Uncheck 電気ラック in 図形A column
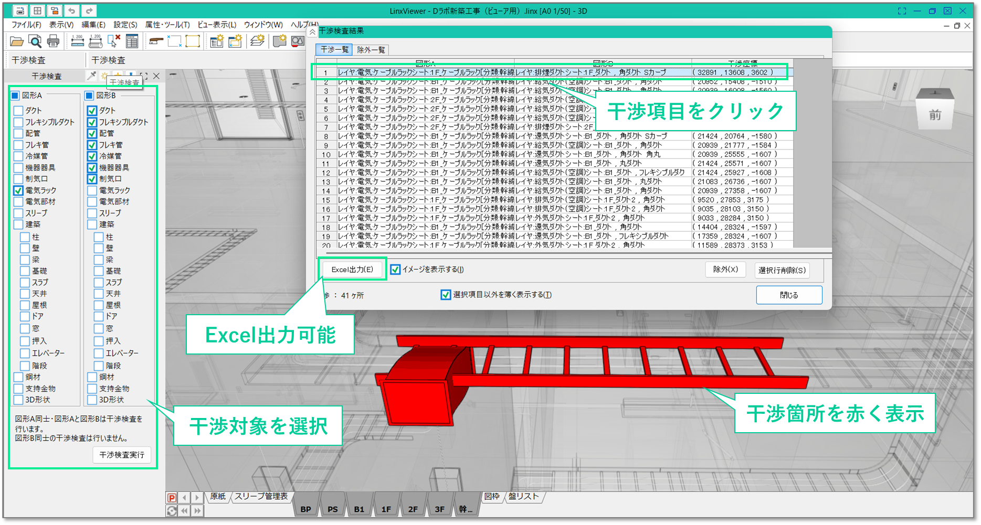This screenshot has width=981, height=525. pos(19,190)
